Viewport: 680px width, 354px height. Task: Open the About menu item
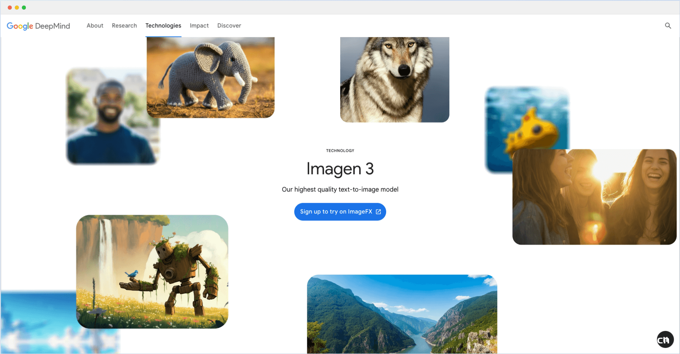94,25
